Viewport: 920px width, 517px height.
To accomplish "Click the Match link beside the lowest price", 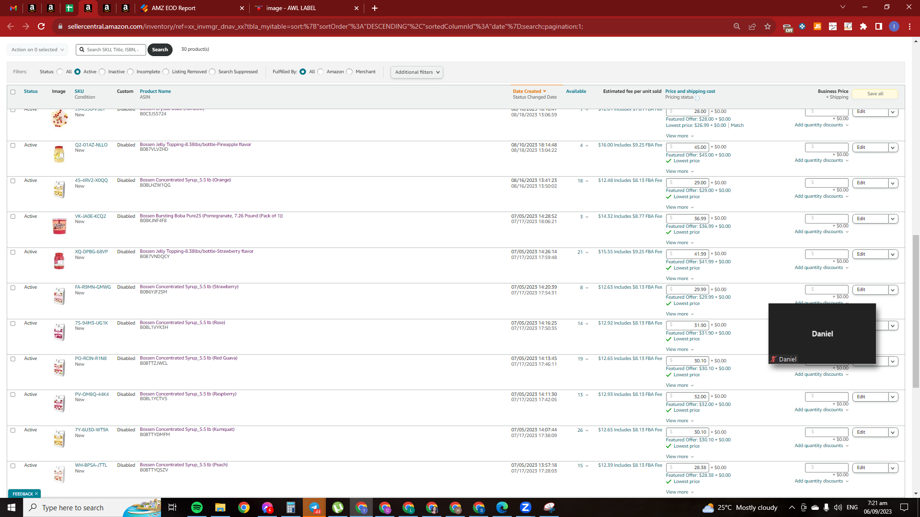I will click(x=737, y=125).
